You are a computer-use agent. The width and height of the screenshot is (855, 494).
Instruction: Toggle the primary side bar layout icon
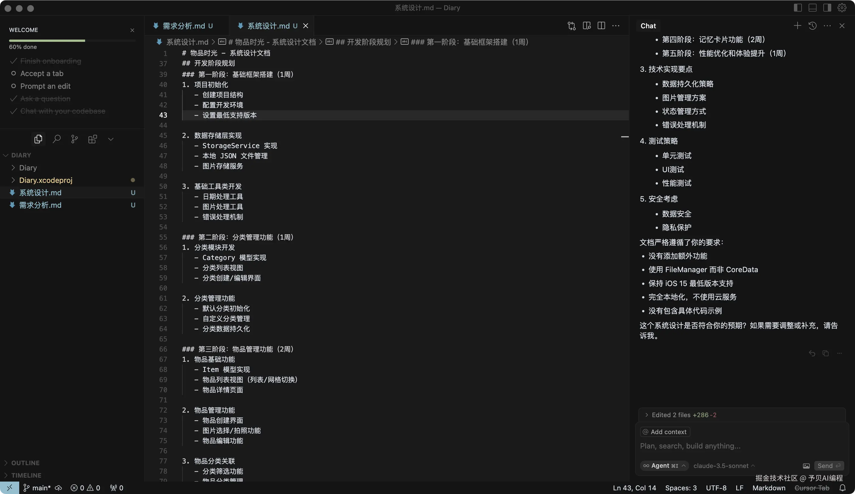click(x=798, y=8)
